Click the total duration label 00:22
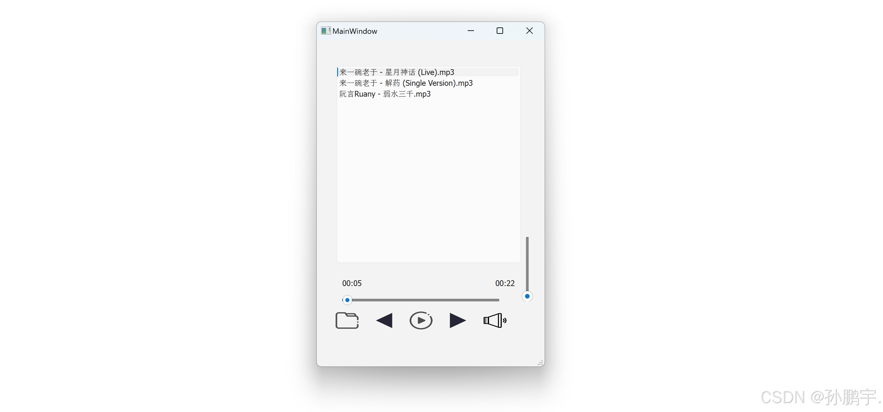883x412 pixels. [505, 283]
